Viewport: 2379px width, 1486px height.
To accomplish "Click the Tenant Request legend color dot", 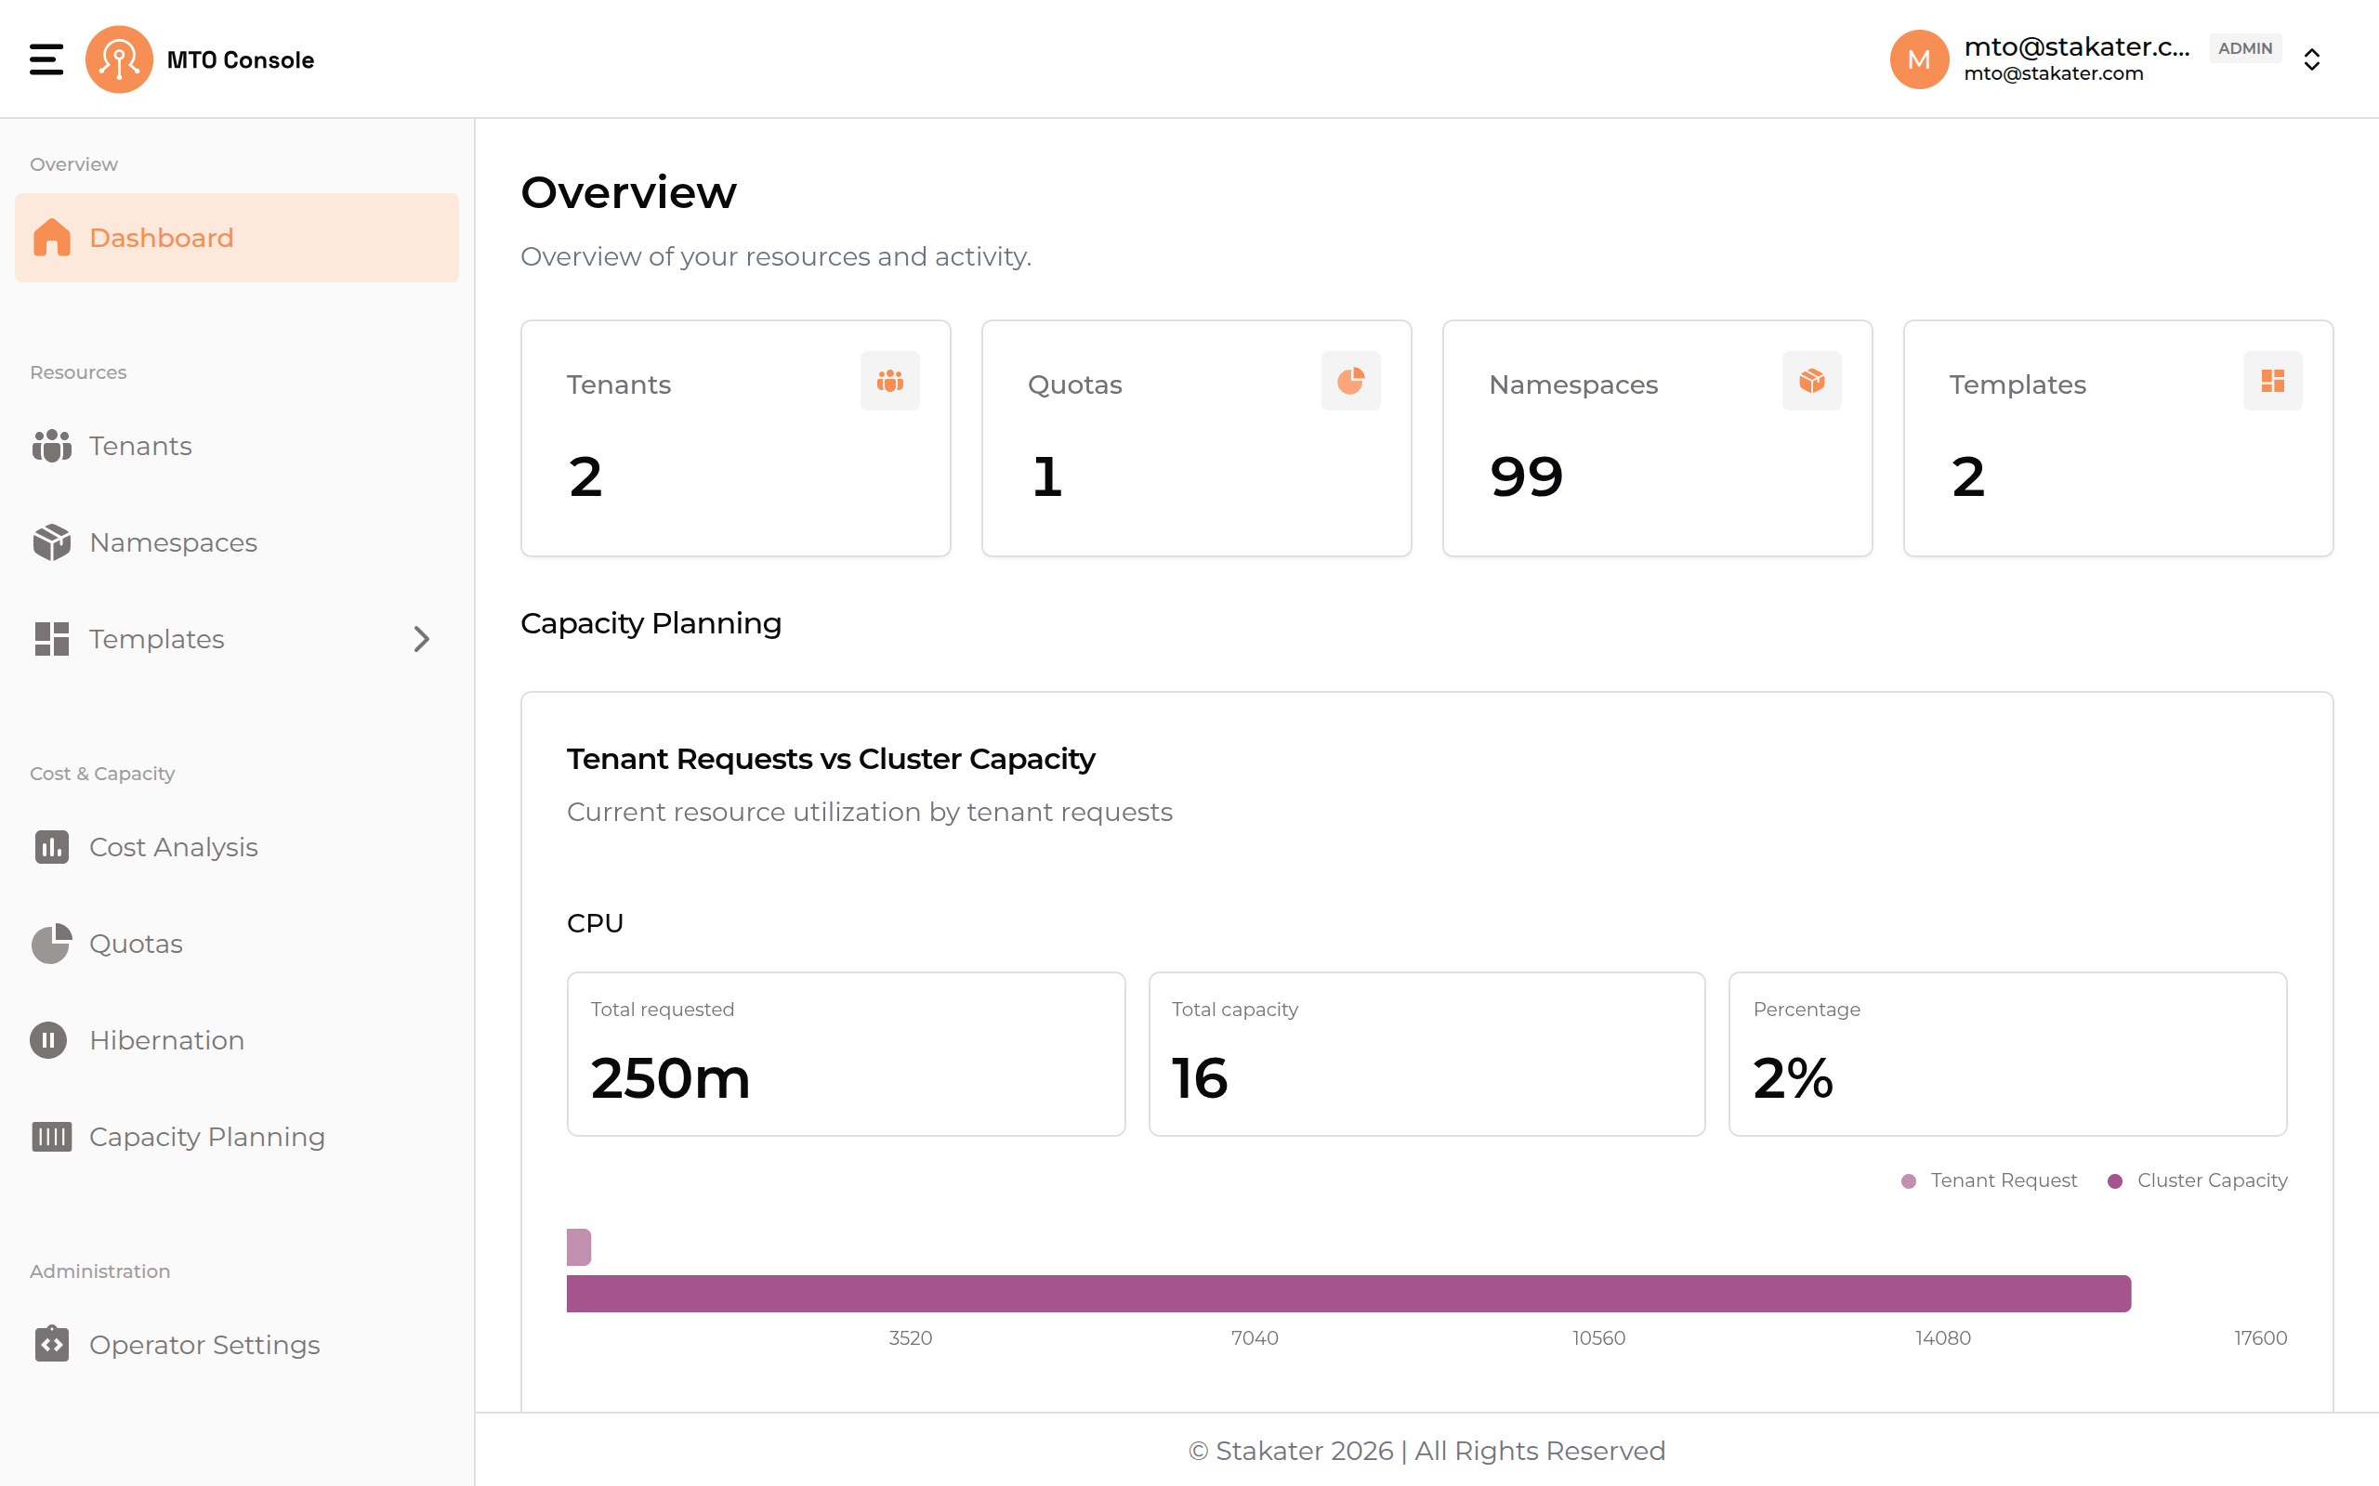I will click(1909, 1181).
